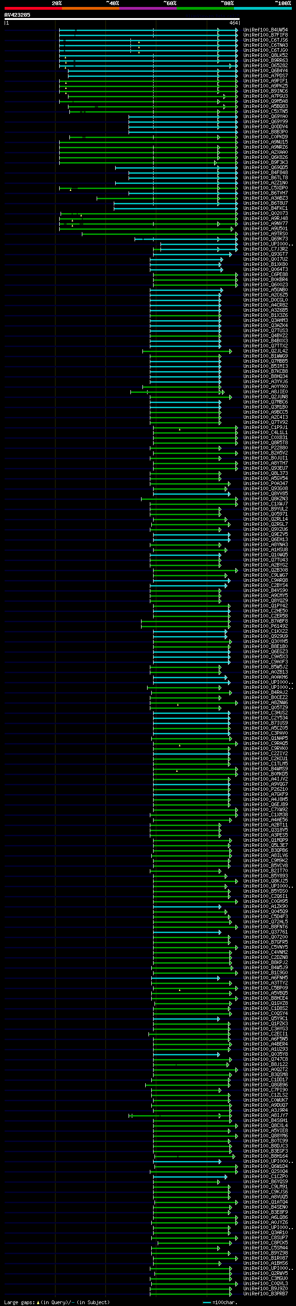Open hit UniRef100_C6TJG0
Viewport: 296px width, 1306px height.
pyautogui.click(x=265, y=50)
